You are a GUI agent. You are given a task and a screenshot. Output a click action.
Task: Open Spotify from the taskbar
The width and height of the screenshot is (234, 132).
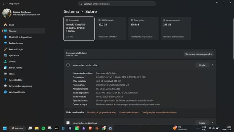(43, 128)
